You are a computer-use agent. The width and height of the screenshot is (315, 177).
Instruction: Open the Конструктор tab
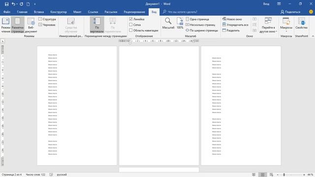[x=59, y=12]
